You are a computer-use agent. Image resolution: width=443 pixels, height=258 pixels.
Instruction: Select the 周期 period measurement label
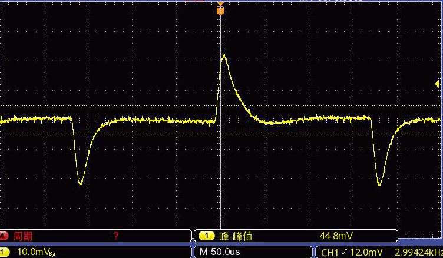(23, 236)
